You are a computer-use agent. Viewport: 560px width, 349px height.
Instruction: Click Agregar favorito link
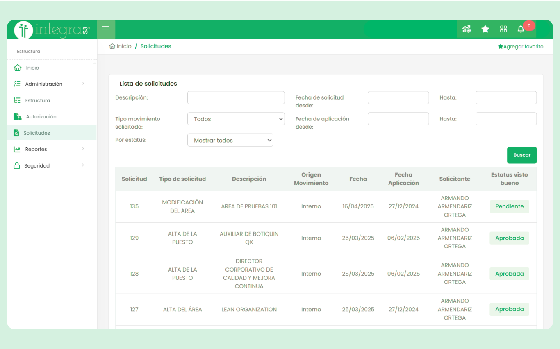click(x=524, y=47)
